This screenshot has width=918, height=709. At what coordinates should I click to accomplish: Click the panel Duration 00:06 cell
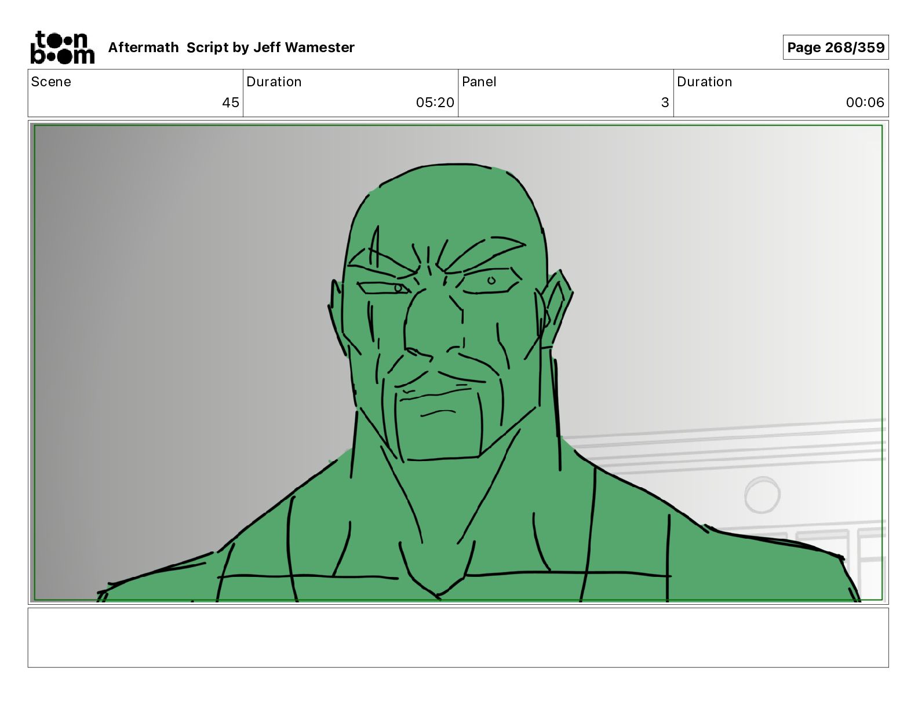coord(781,93)
